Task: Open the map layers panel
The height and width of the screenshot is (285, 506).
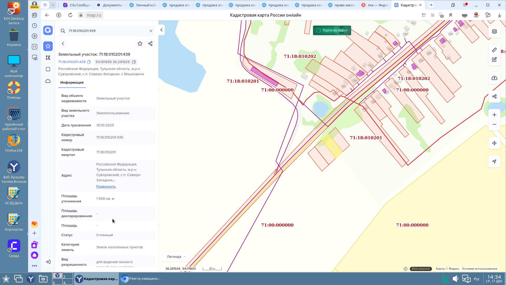Action: click(494, 32)
